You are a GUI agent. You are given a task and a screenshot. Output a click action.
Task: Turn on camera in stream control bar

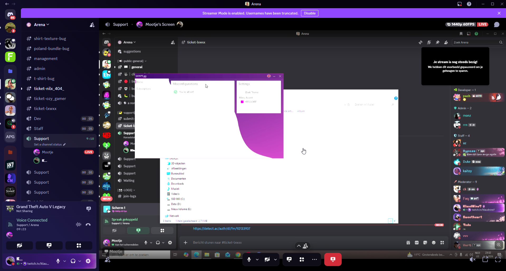pyautogui.click(x=267, y=259)
